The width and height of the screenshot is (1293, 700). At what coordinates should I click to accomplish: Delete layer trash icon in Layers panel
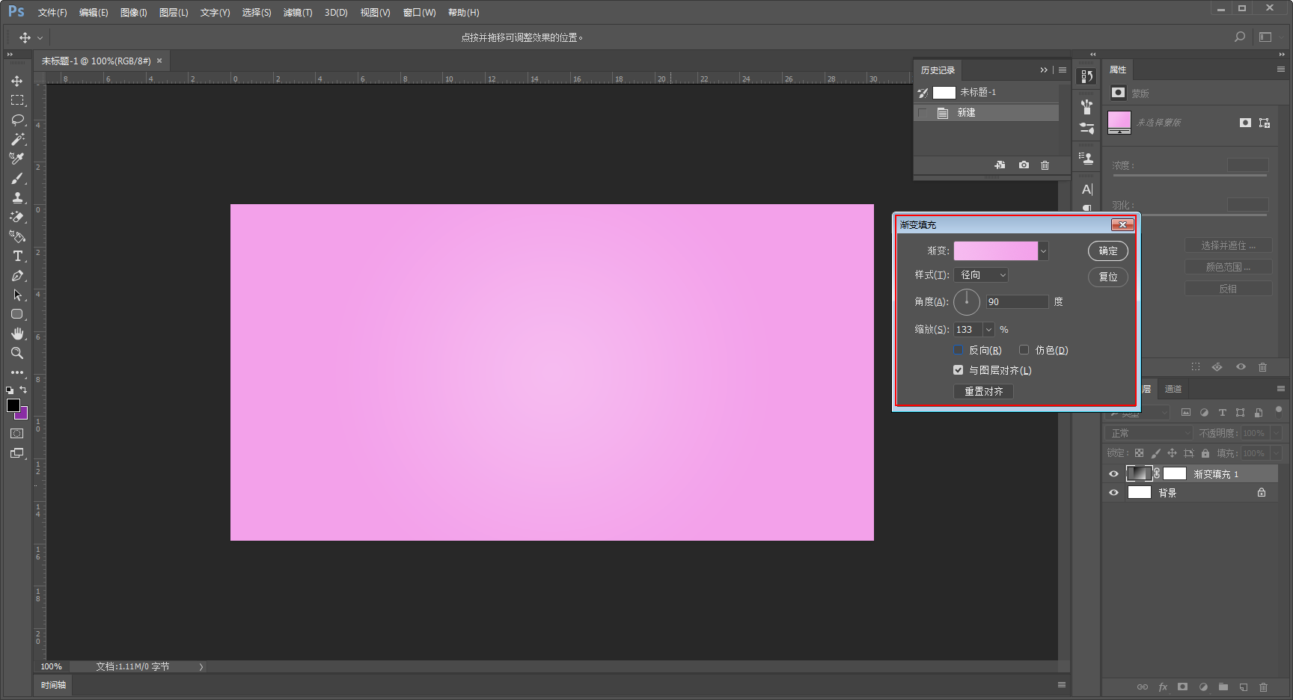point(1263,687)
